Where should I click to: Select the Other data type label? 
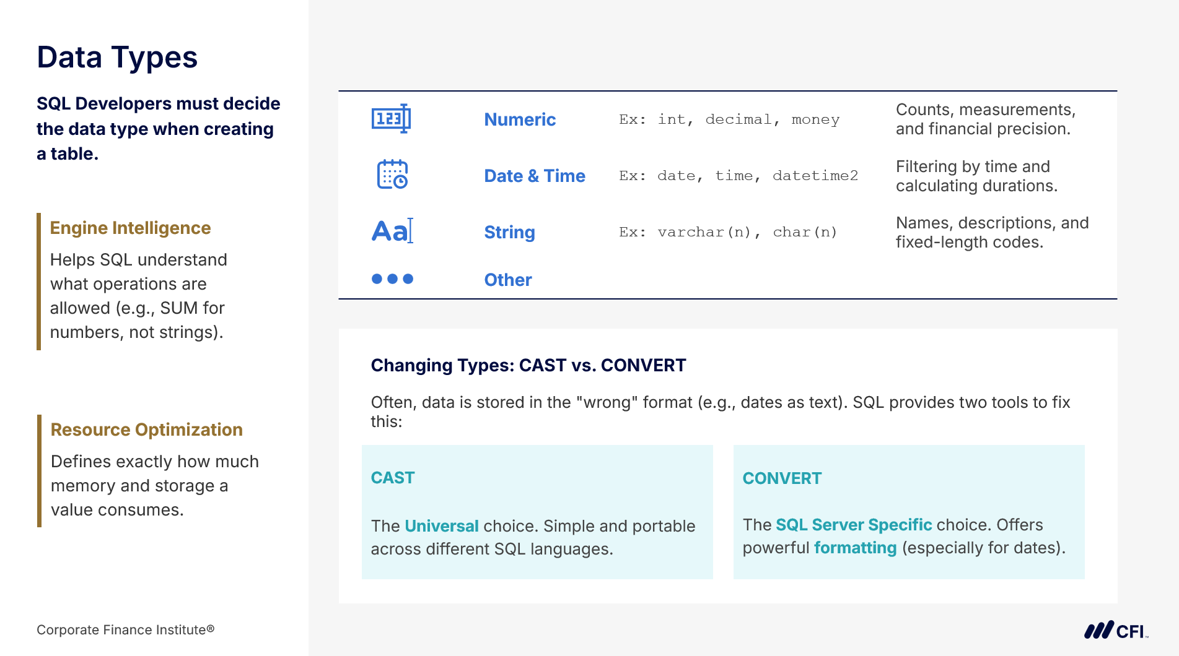(x=508, y=280)
